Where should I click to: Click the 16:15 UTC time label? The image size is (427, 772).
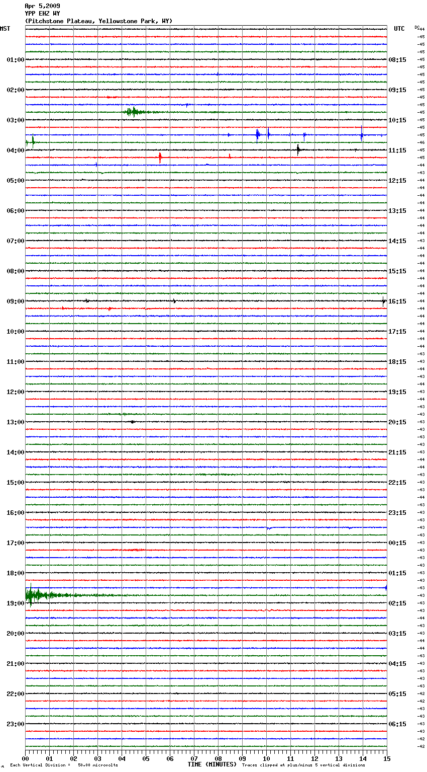(397, 301)
